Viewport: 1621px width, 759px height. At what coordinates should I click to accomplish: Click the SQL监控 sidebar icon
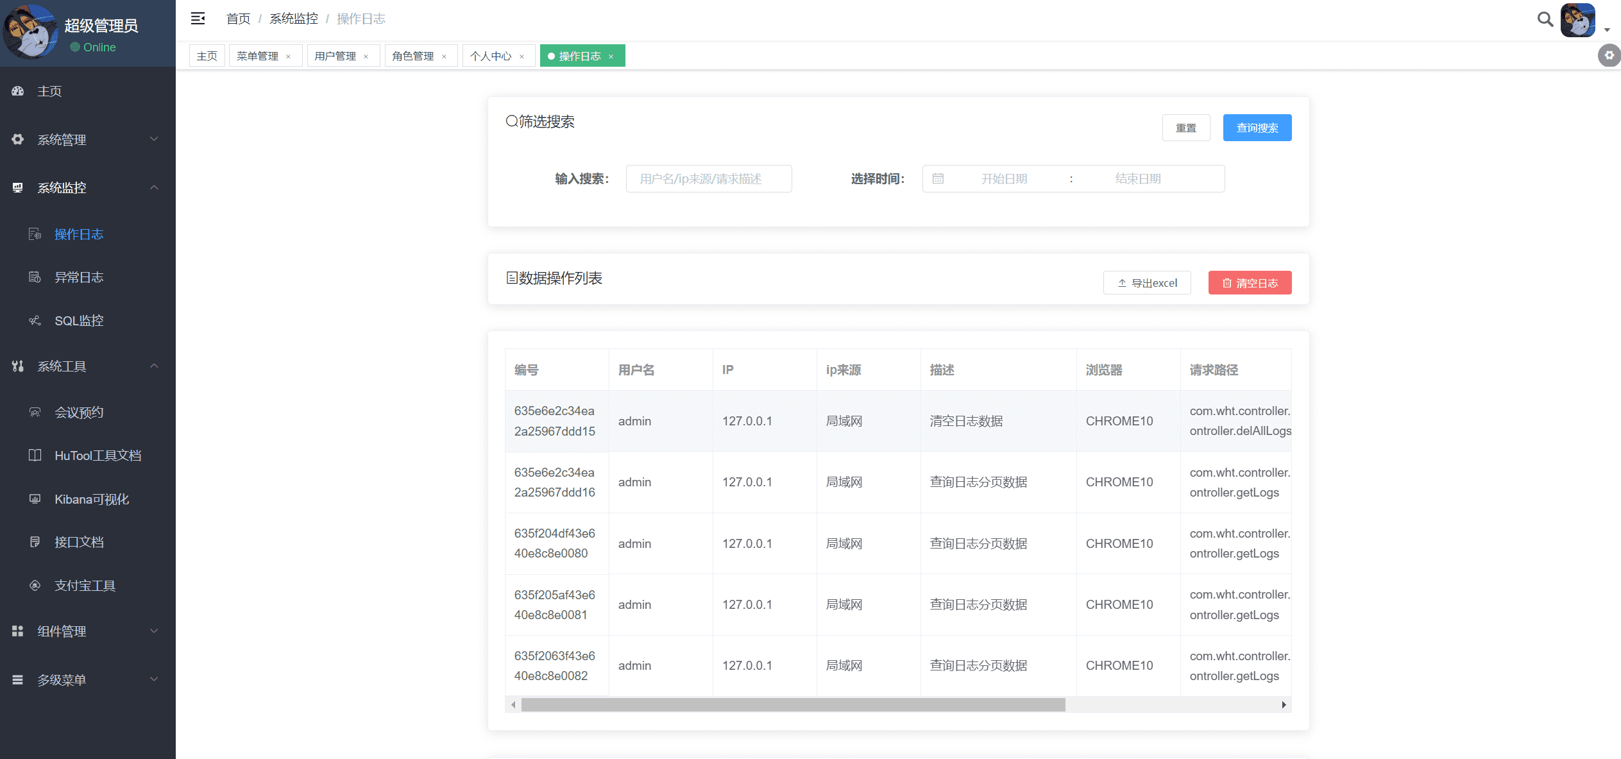coord(35,320)
